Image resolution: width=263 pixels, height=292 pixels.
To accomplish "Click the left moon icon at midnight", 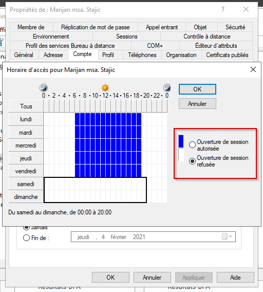I will [x=44, y=87].
